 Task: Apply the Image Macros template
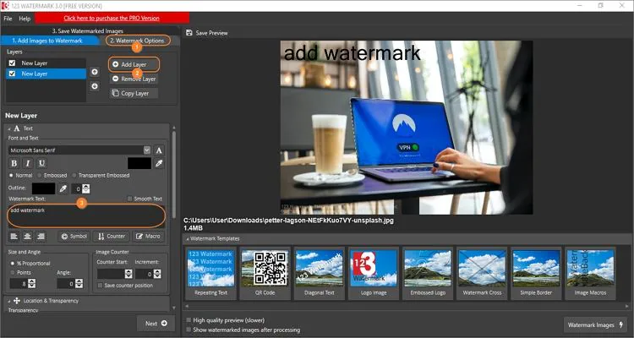click(590, 273)
